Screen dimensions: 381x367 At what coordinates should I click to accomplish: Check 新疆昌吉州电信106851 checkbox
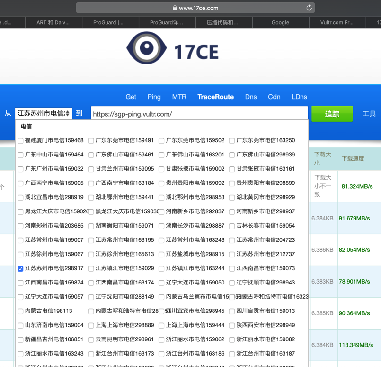coord(20,339)
